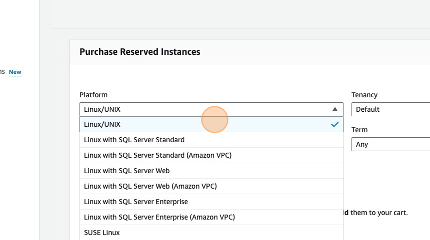Click the Platform field label

pos(93,95)
